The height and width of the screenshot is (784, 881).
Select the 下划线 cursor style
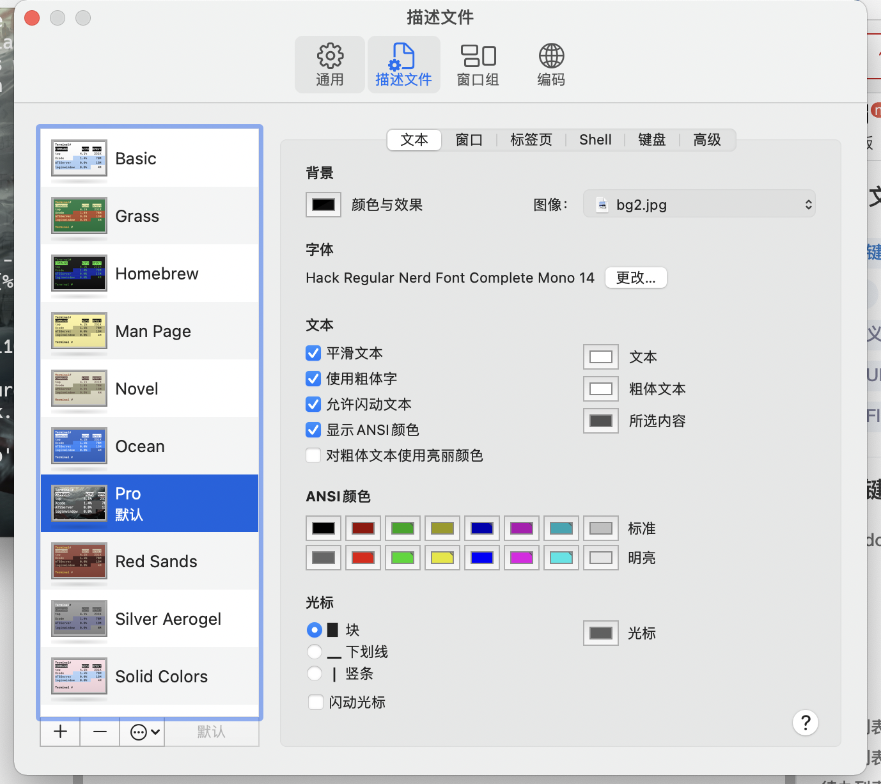coord(315,651)
